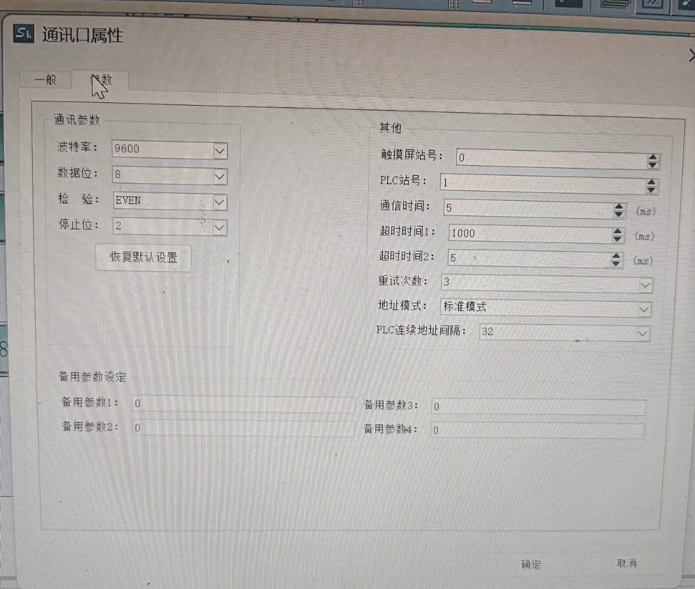695x589 pixels.
Task: Expand the 数据位 data bits dropdown
Action: (220, 176)
